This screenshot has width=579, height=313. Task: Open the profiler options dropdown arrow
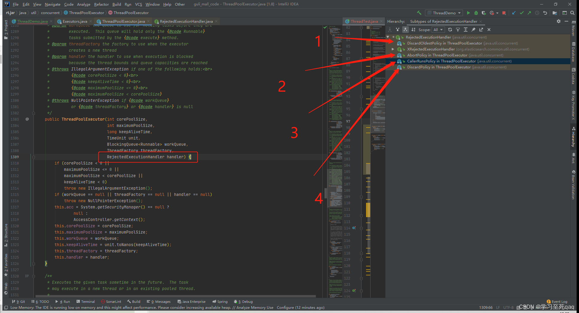point(497,13)
